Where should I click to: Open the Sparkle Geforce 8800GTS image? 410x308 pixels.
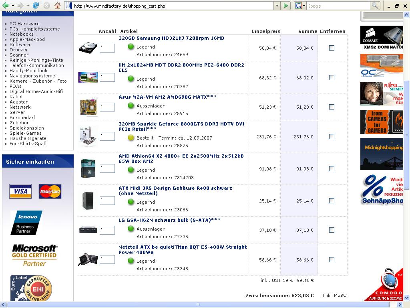88,136
